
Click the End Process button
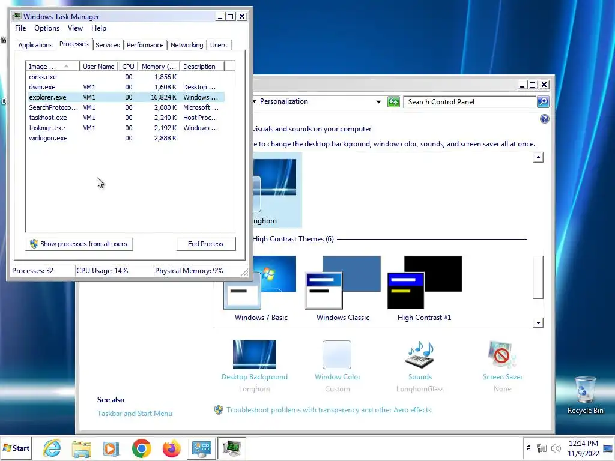click(205, 244)
